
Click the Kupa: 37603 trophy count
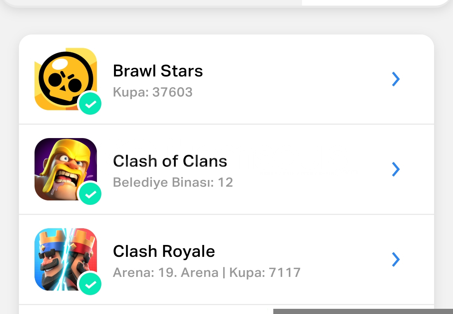coord(153,92)
